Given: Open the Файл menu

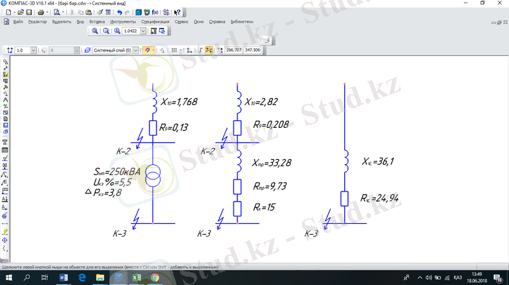Looking at the screenshot, I should 17,22.
